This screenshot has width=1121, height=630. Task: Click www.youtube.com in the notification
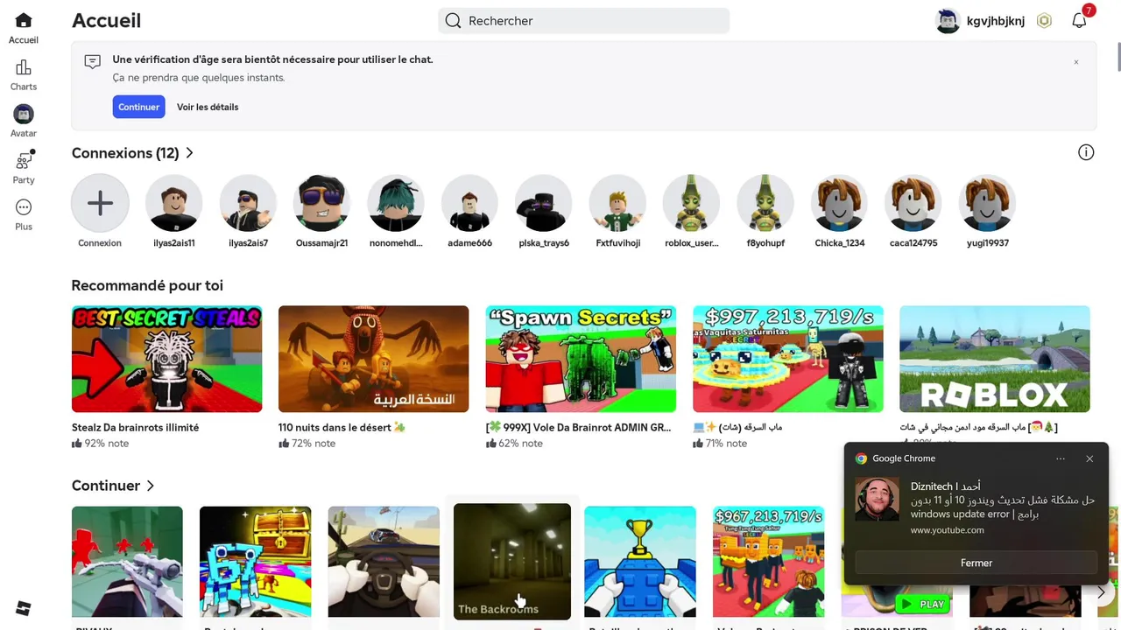(947, 530)
